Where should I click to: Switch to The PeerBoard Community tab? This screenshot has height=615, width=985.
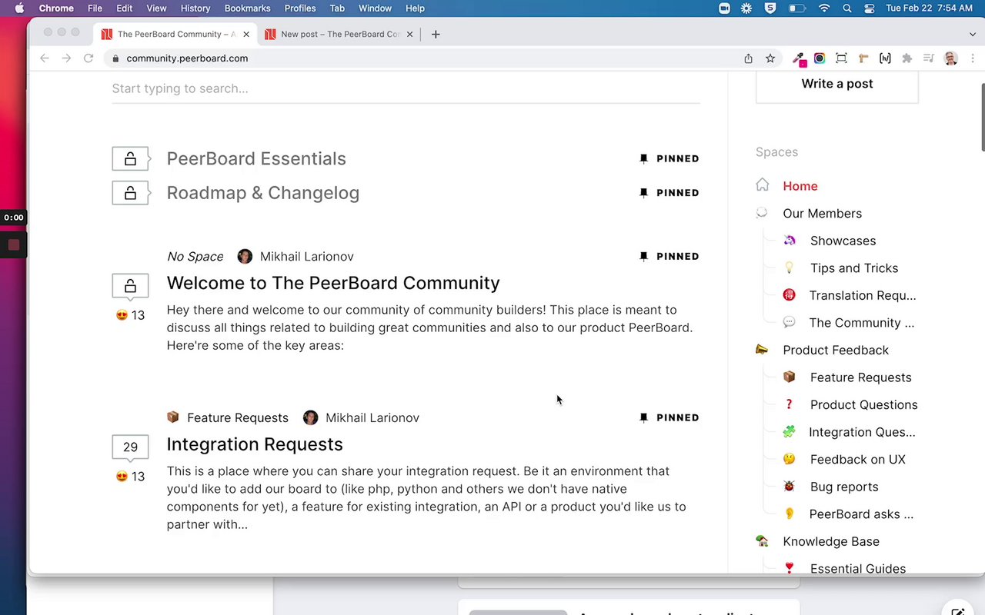click(x=175, y=34)
